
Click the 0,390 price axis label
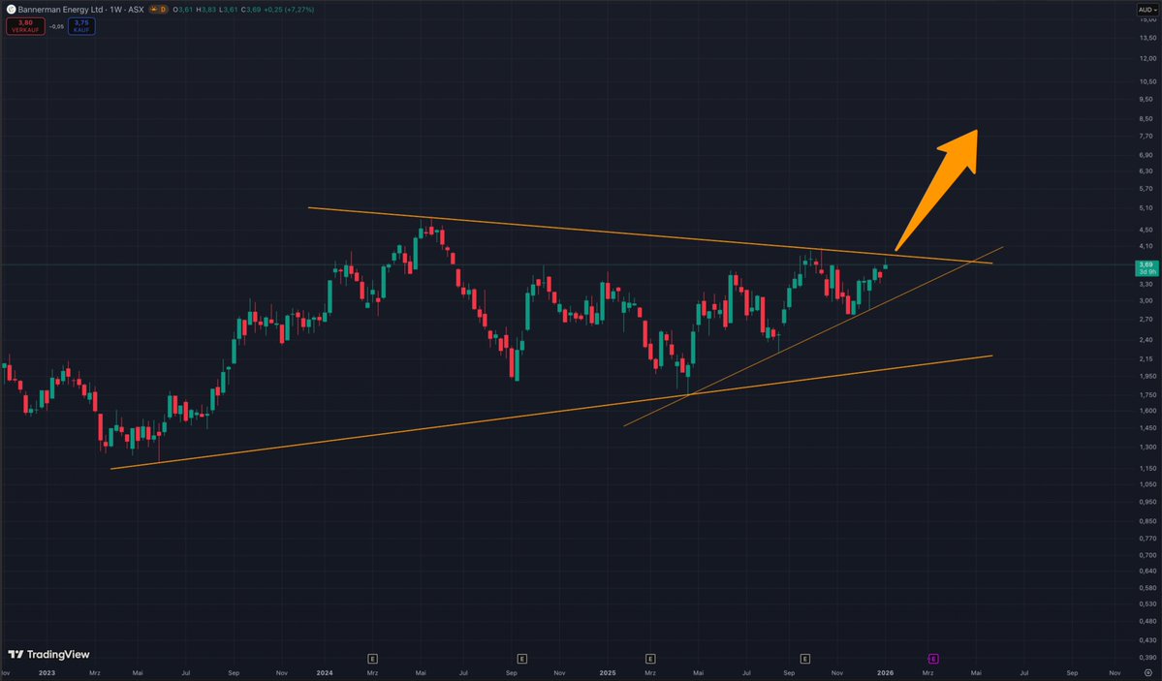click(x=1147, y=658)
